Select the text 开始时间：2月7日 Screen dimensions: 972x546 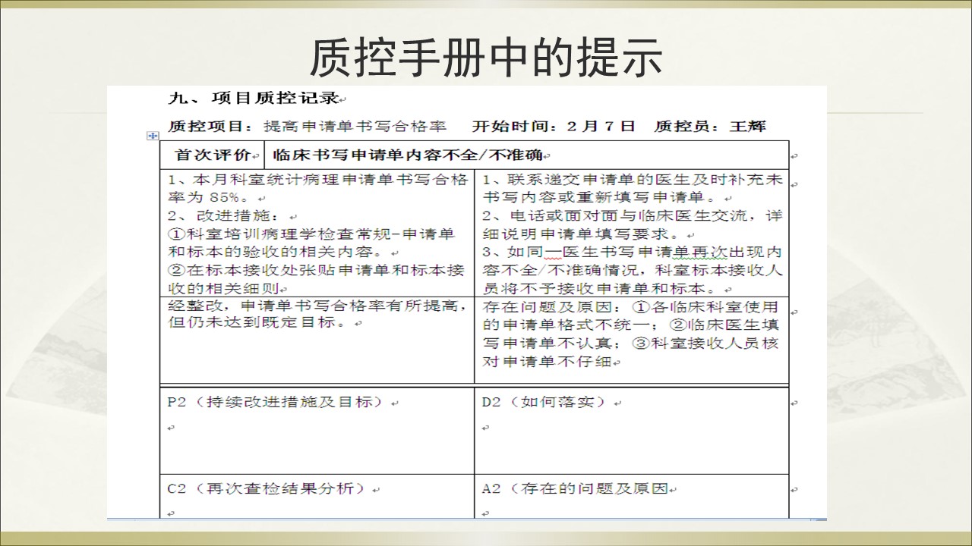tap(554, 126)
